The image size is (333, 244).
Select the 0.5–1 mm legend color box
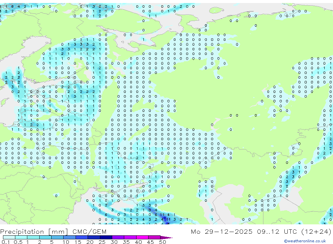21,237
